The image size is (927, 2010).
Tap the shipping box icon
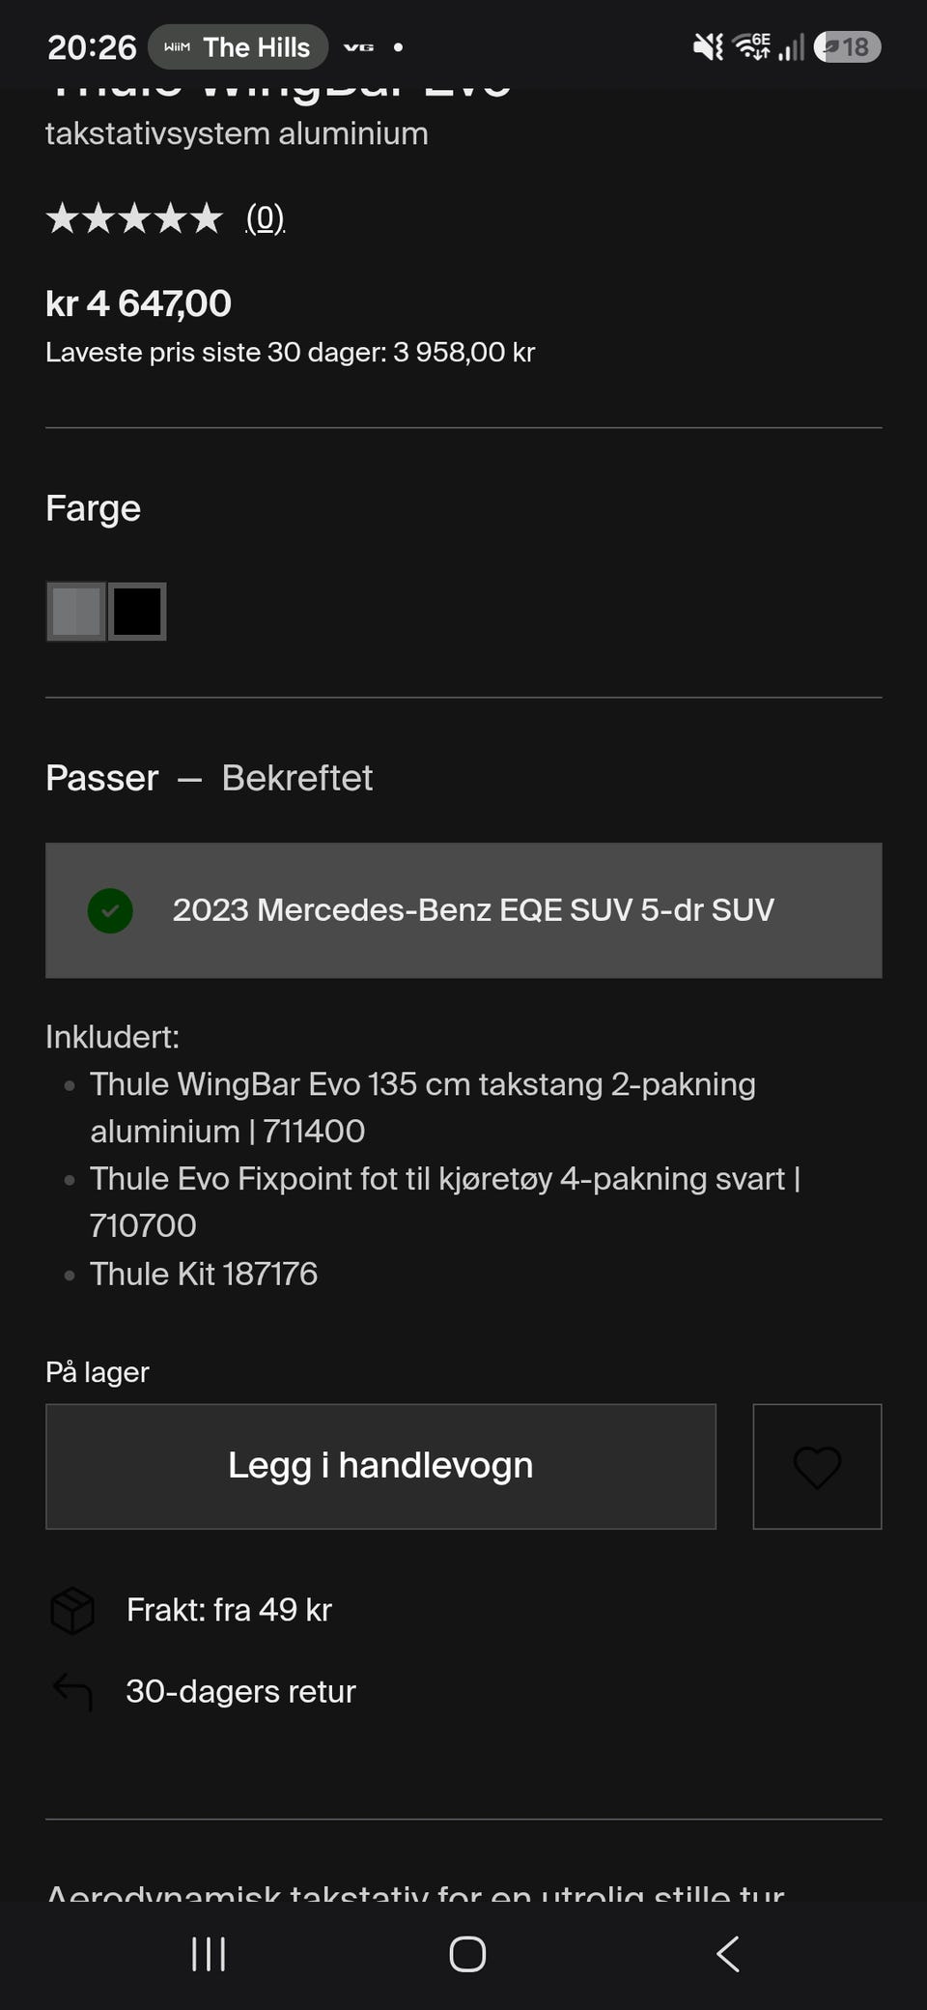(72, 1611)
